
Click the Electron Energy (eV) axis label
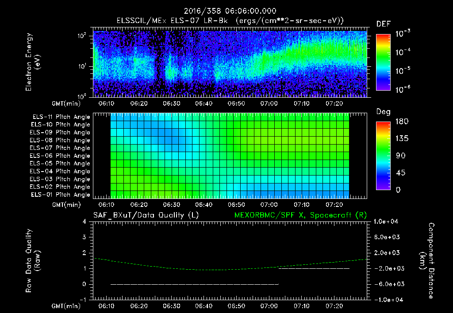[x=33, y=62]
